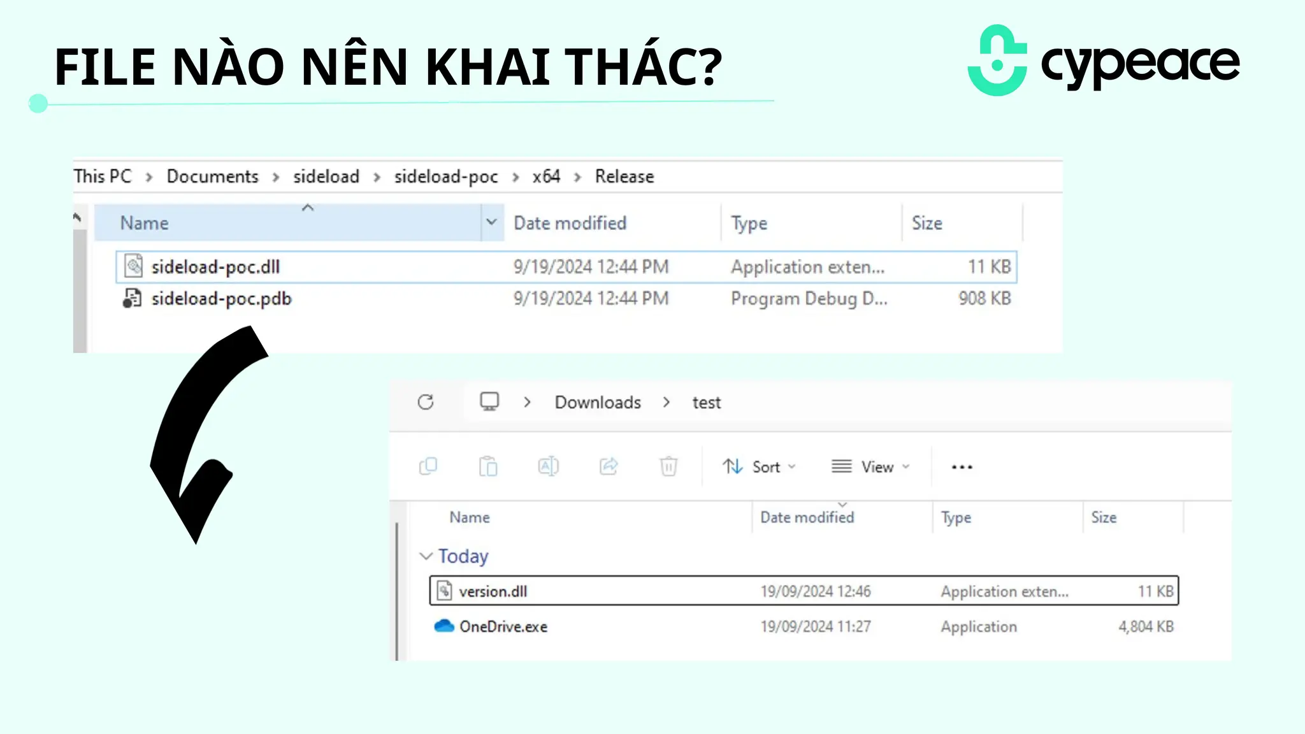Click the 908 KB size value
The image size is (1305, 734).
[984, 298]
